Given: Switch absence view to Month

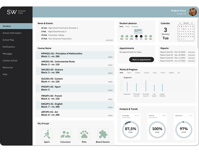Looking at the screenshot, I should 128,27.
